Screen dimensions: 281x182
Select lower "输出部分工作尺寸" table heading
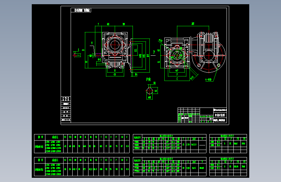[x=227, y=159]
